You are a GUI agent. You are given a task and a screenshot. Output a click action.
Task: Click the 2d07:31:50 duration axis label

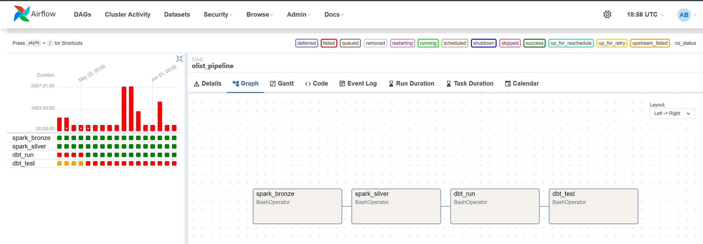(42, 86)
